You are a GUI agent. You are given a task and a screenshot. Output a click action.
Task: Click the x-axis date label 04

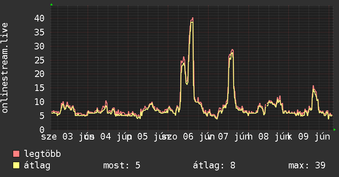pos(105,137)
